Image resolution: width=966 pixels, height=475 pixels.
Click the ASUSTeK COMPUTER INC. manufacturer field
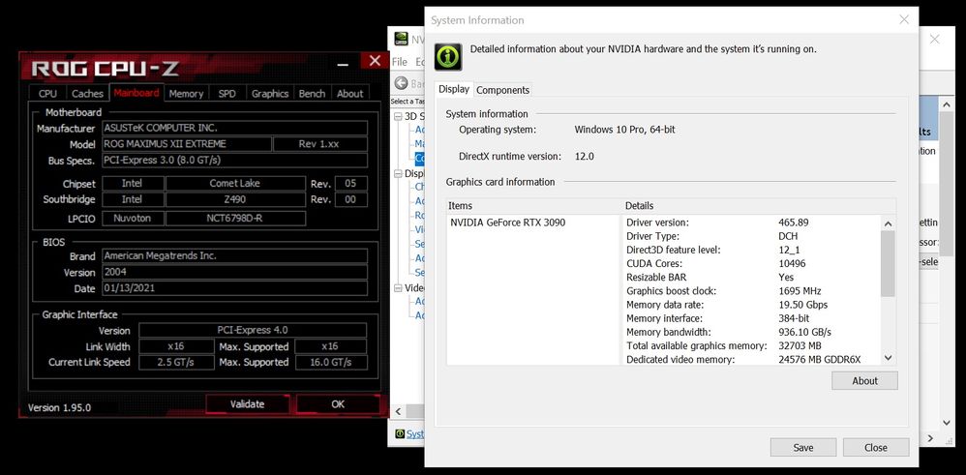tap(234, 128)
